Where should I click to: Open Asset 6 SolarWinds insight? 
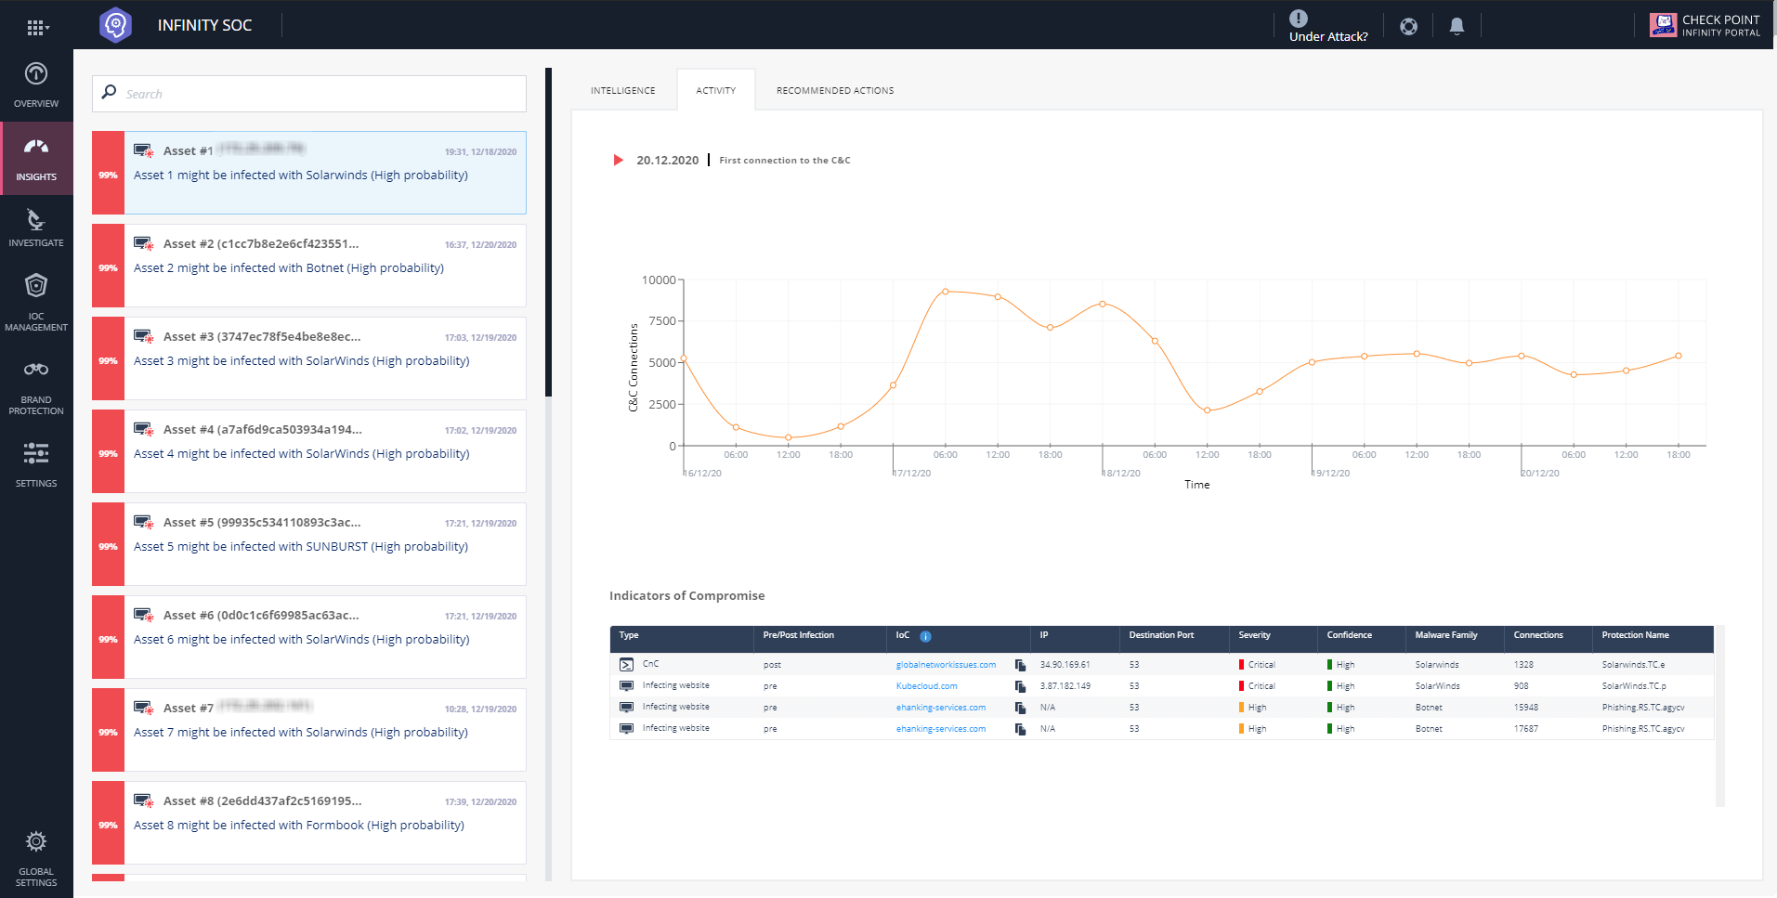[x=309, y=637]
